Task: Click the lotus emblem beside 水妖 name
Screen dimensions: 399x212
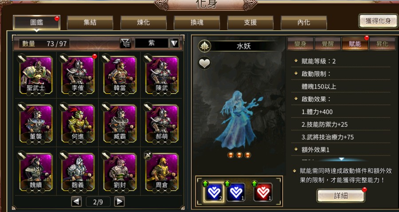Action: coord(204,46)
